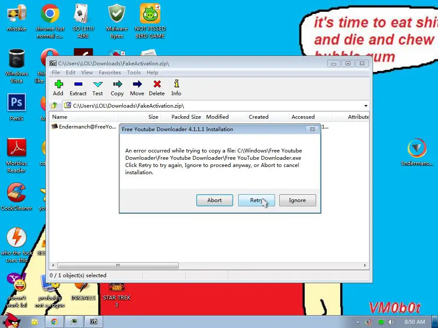Select the 'SO LIT!!! AIRE' desktop icon
Screen dimensions: 438x328
[x=83, y=21]
